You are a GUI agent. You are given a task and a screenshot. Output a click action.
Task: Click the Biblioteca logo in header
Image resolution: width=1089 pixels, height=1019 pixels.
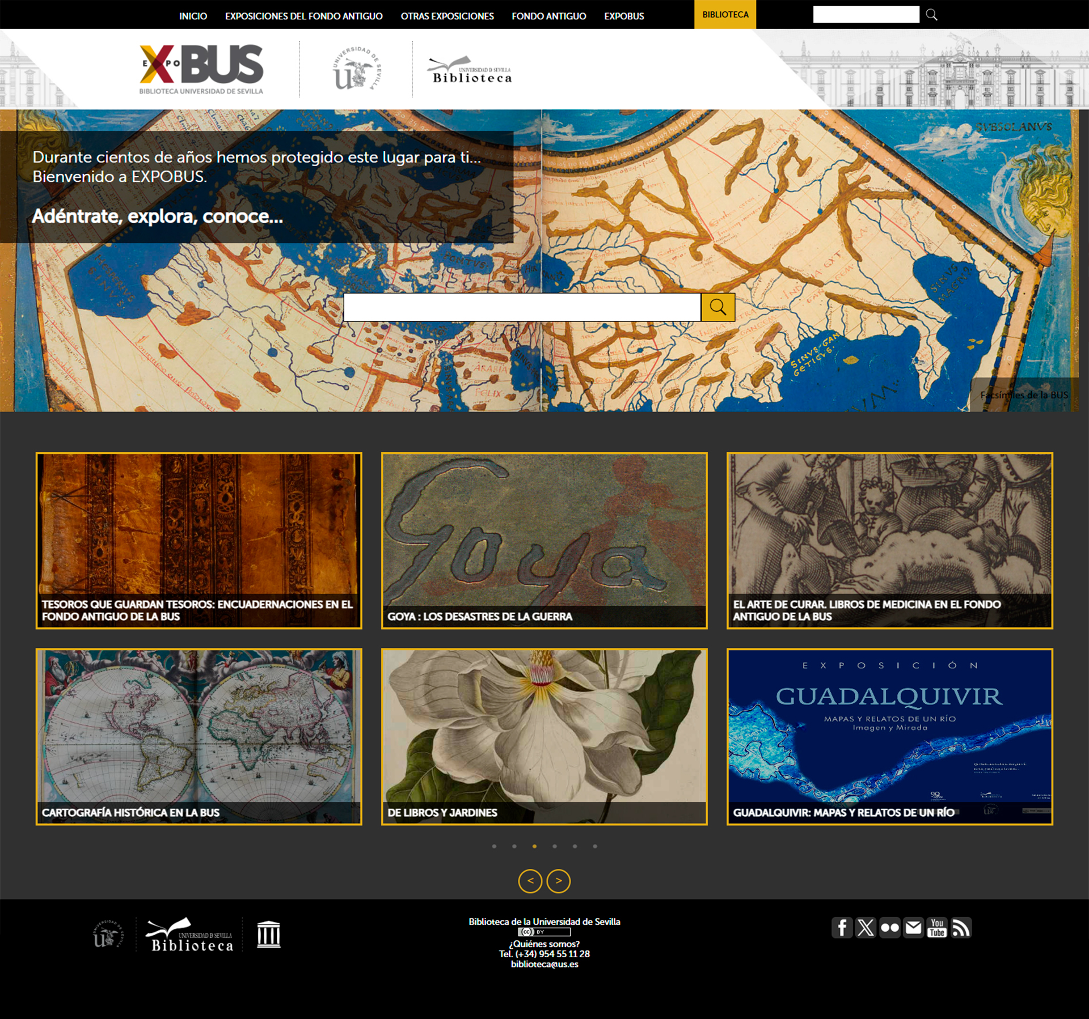pos(470,70)
